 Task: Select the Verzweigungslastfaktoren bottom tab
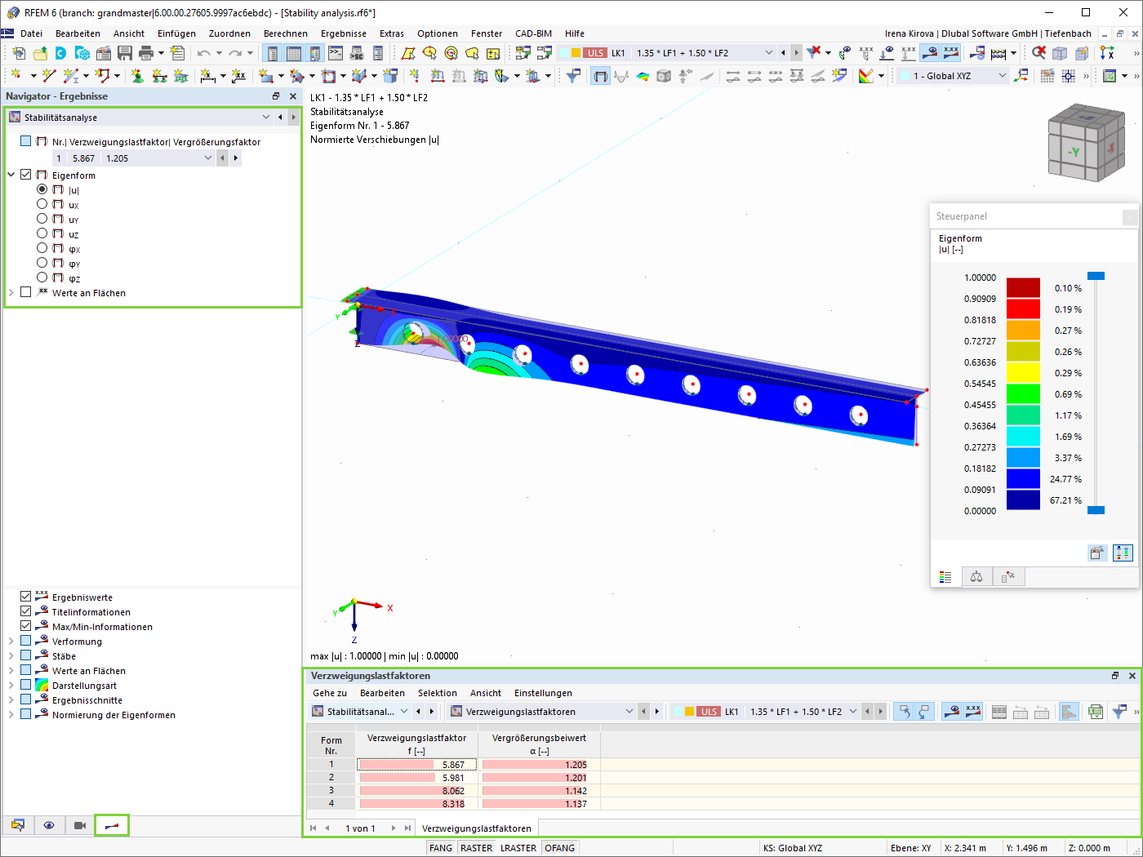click(476, 828)
